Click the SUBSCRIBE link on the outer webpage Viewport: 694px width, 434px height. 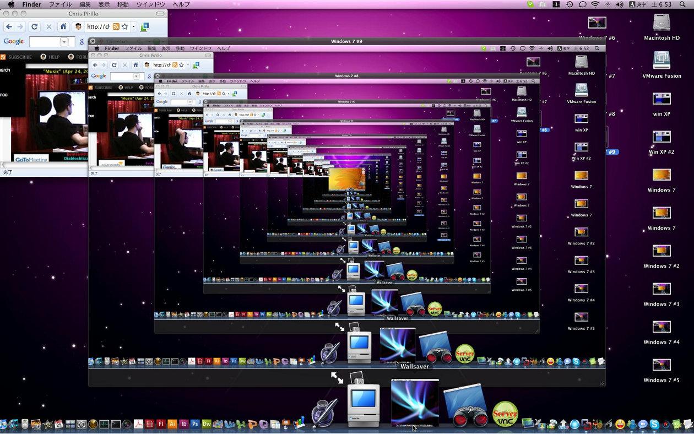pos(20,57)
